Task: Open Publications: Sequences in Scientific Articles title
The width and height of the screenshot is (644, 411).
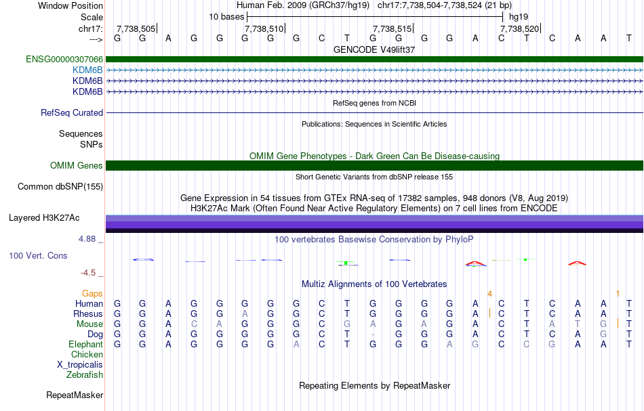Action: tap(374, 124)
